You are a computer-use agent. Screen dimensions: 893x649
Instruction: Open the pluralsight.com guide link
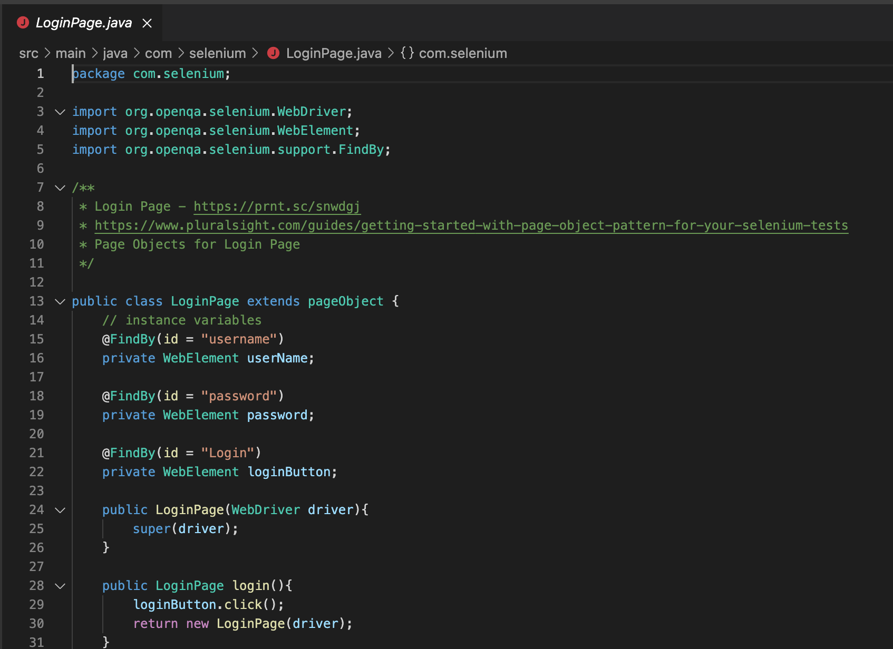click(471, 225)
